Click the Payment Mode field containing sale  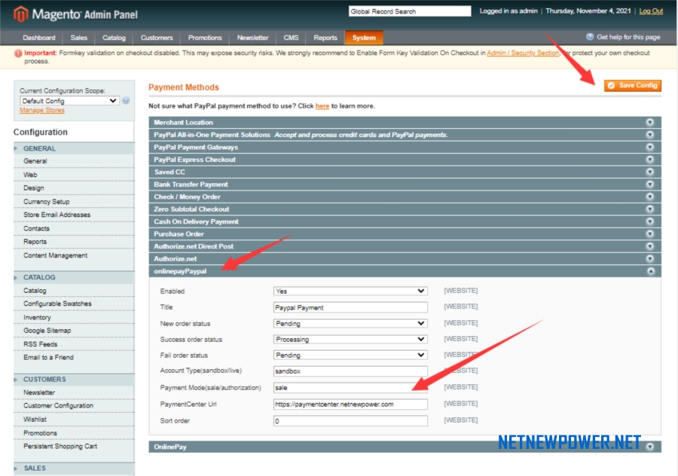click(x=350, y=387)
